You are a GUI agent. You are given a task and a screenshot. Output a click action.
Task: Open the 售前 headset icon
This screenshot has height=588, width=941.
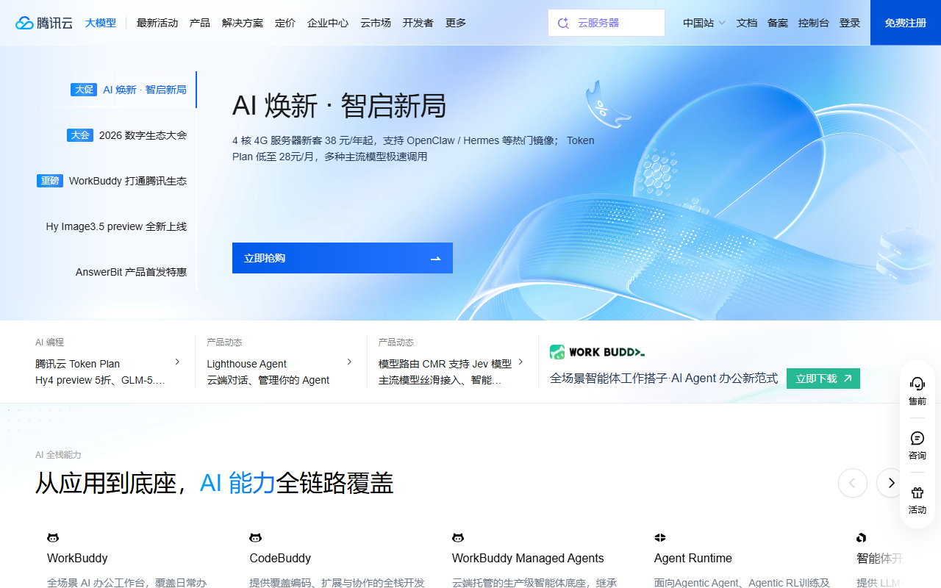coord(917,383)
